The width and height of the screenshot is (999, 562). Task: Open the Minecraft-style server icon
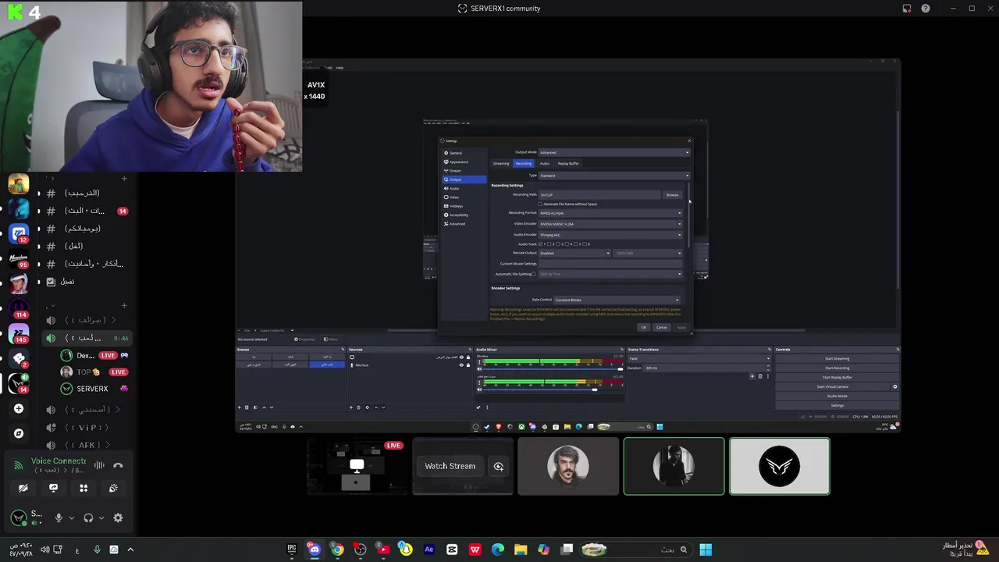pyautogui.click(x=19, y=184)
